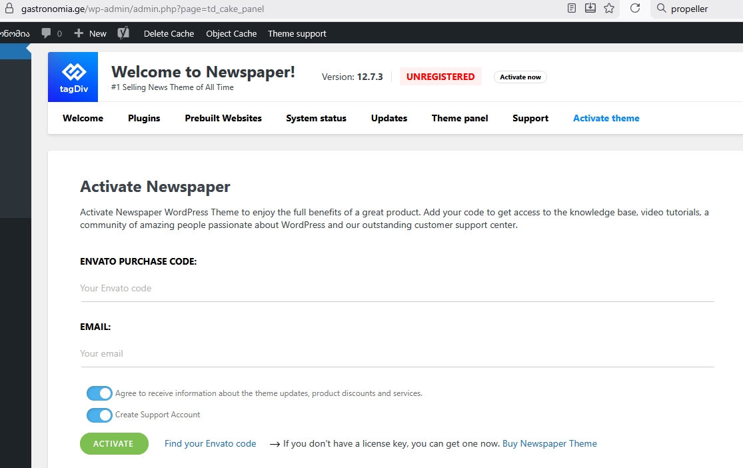This screenshot has height=468, width=743.
Task: Open comments bubble icon in admin bar
Action: pyautogui.click(x=46, y=33)
